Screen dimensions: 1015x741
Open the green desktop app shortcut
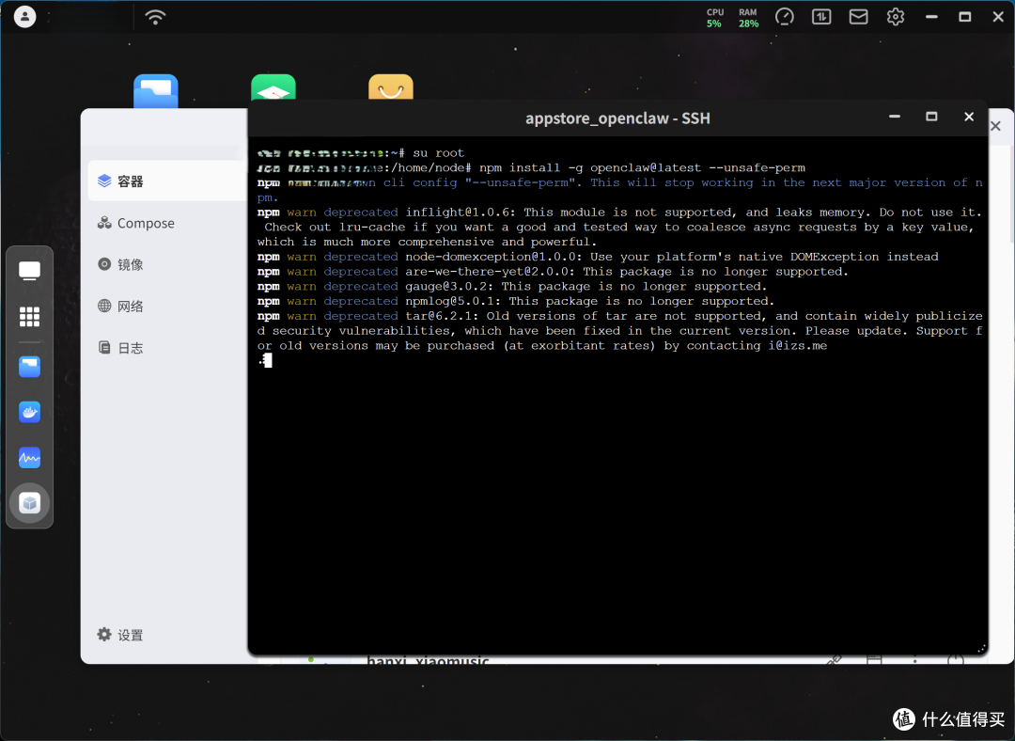click(273, 87)
